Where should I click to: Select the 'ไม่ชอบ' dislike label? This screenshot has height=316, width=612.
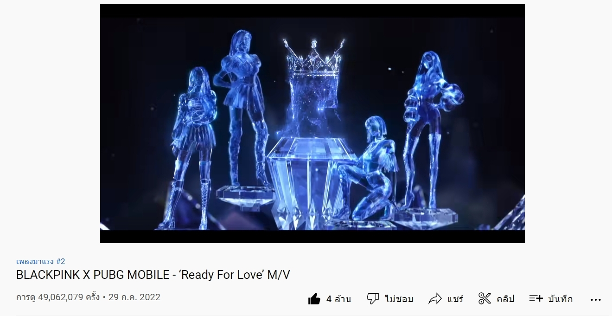[399, 299]
